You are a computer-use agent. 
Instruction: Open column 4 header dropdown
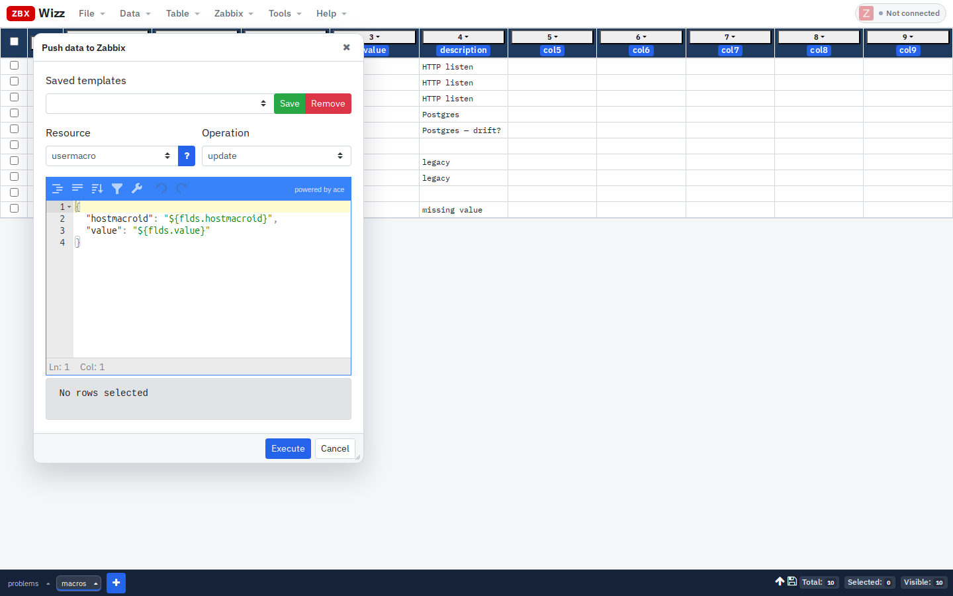click(463, 37)
